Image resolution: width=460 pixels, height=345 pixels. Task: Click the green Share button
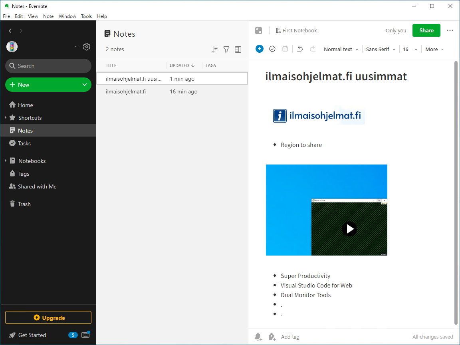pos(426,30)
